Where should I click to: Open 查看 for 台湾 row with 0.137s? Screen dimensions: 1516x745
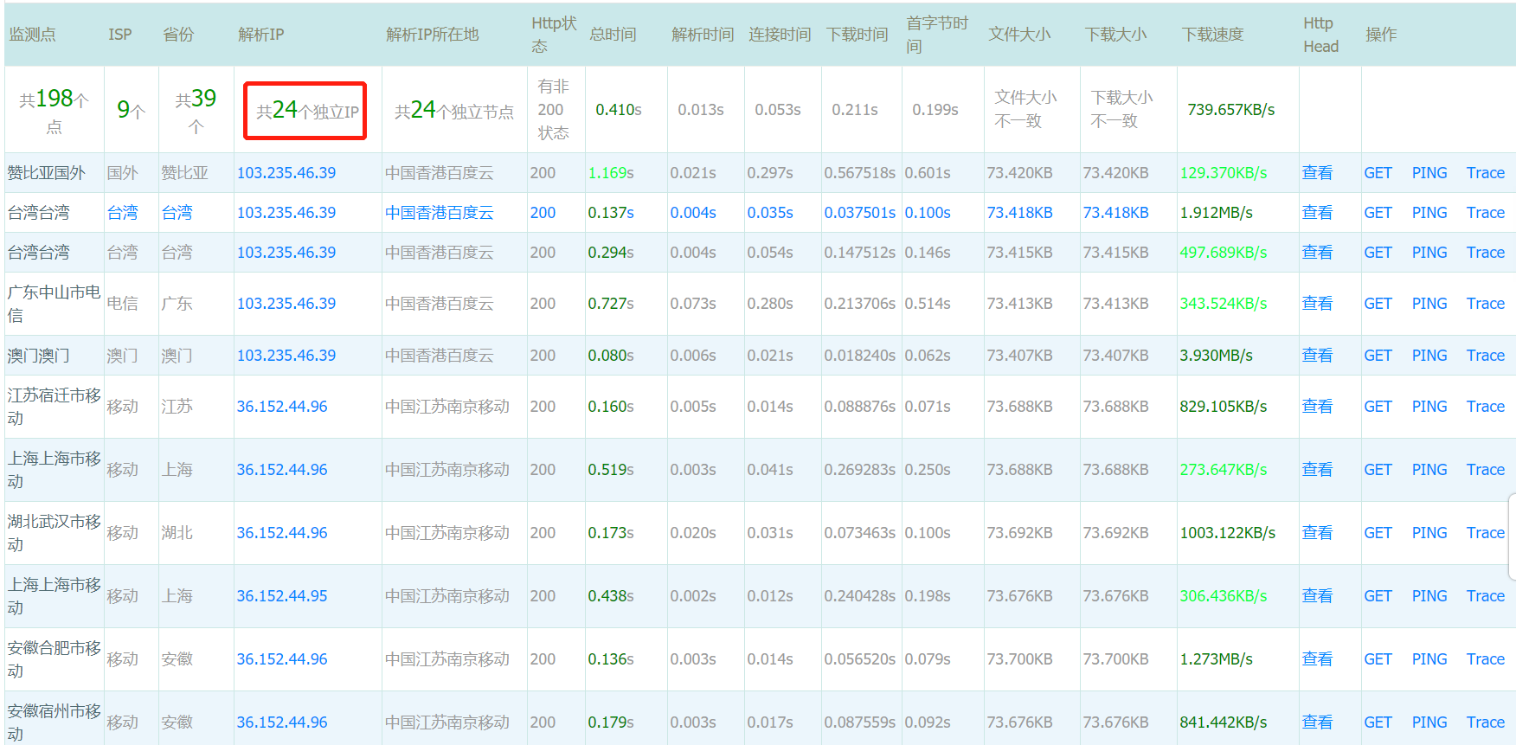pos(1317,213)
